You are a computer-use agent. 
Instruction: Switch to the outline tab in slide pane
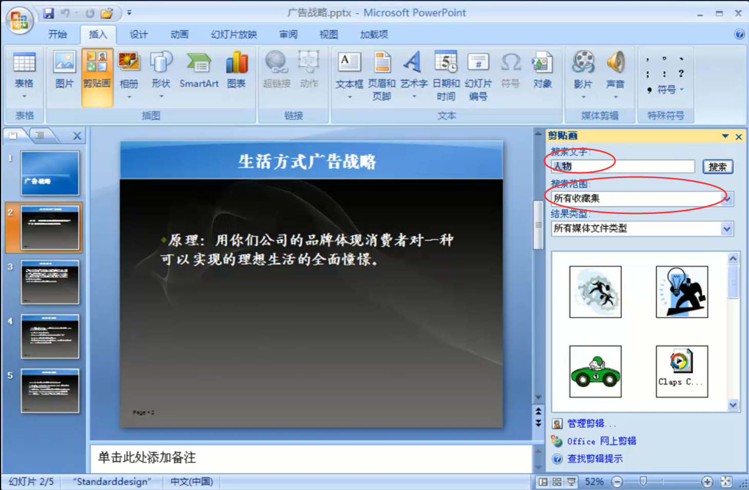(x=40, y=135)
